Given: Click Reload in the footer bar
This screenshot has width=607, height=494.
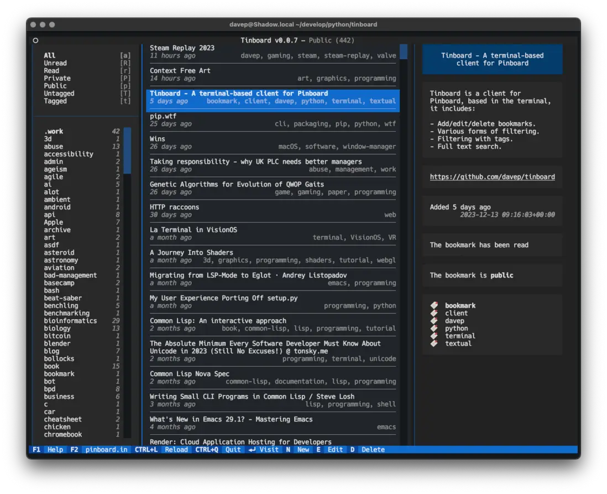Looking at the screenshot, I should click(176, 450).
